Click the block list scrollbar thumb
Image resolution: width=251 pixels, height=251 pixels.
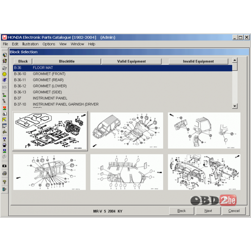click(235, 67)
